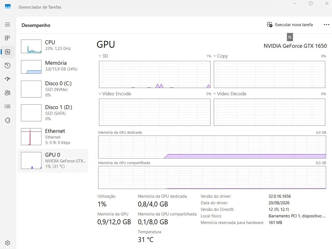The height and width of the screenshot is (249, 332).
Task: Click the Video Encode usage graph
Action: pyautogui.click(x=155, y=112)
